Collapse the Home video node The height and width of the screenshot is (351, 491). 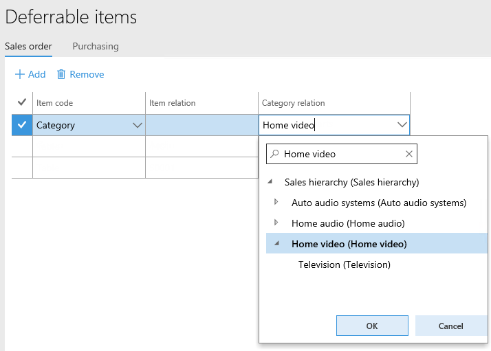pyautogui.click(x=276, y=244)
